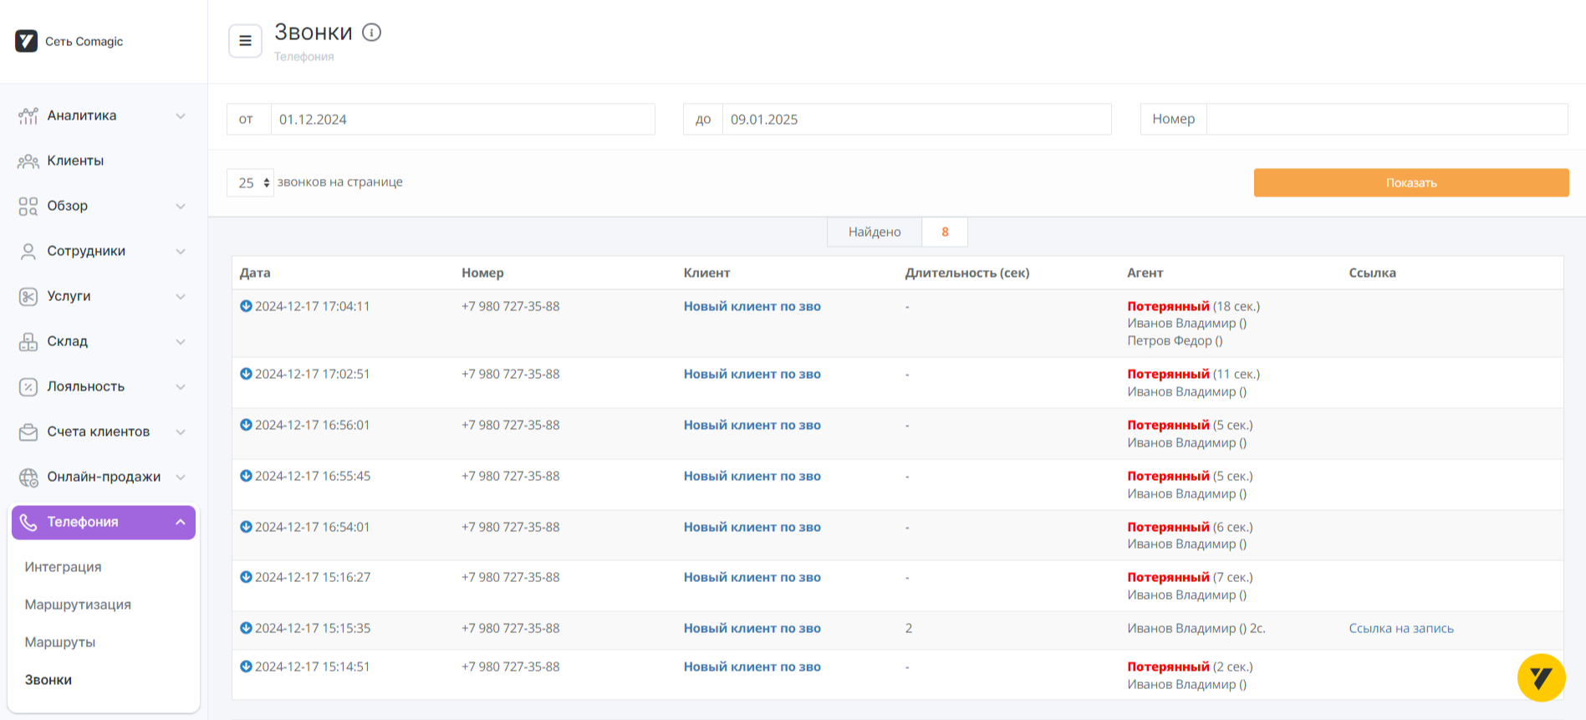Image resolution: width=1586 pixels, height=720 pixels.
Task: Click the Сотрудники person icon
Action: [x=28, y=251]
